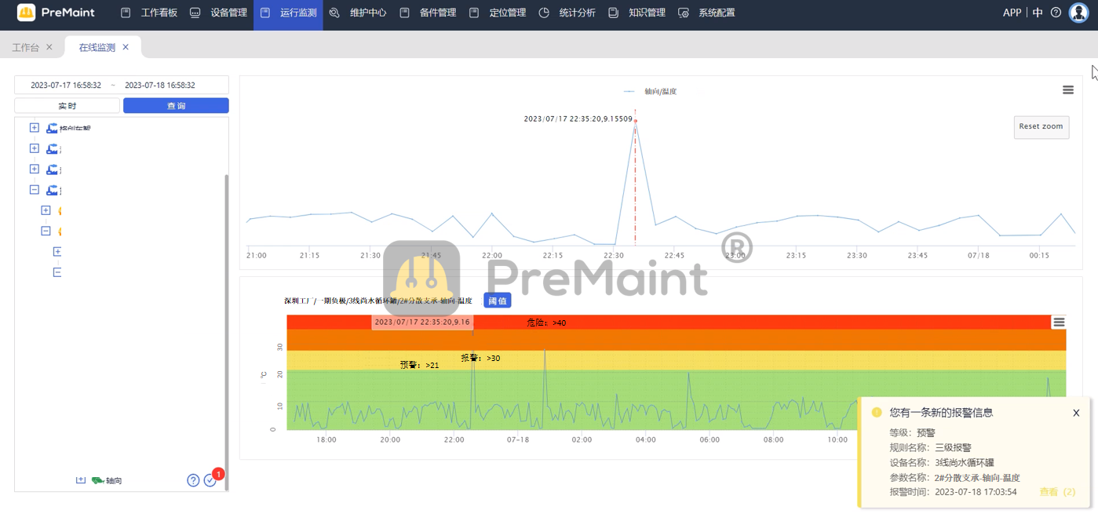Image resolution: width=1098 pixels, height=514 pixels.
Task: Click the Reset zoom button
Action: click(x=1041, y=126)
